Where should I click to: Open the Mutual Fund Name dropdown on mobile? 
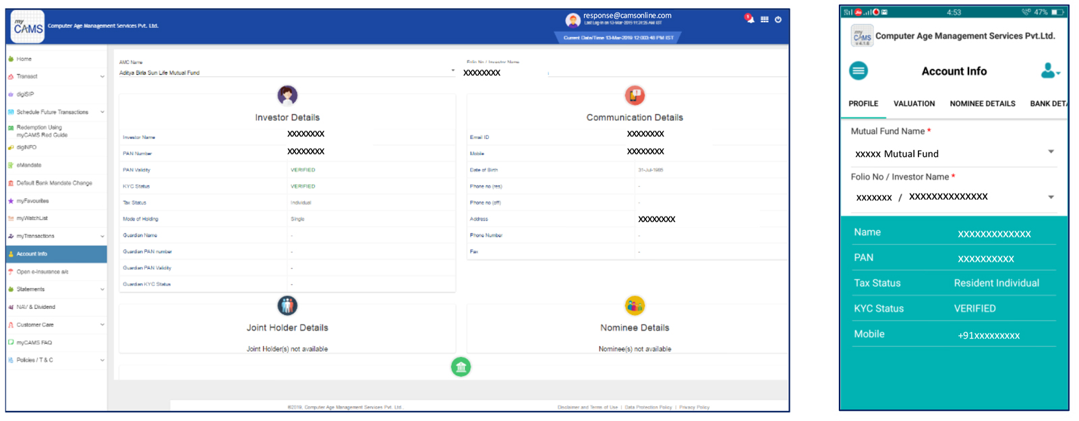1051,152
